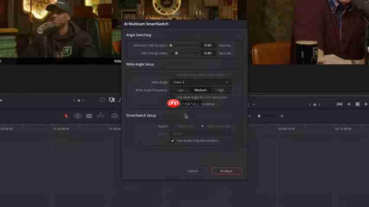This screenshot has height=207, width=369.
Task: Choose the Blade Edit tool icon
Action: 101,116
